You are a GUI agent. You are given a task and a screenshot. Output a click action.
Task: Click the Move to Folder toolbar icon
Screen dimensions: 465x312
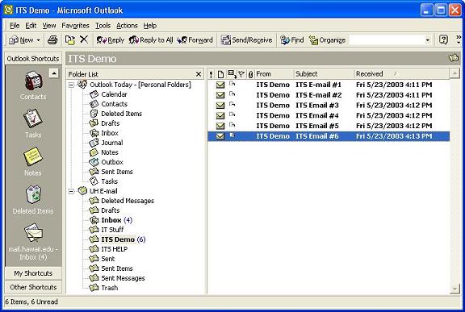[70, 40]
